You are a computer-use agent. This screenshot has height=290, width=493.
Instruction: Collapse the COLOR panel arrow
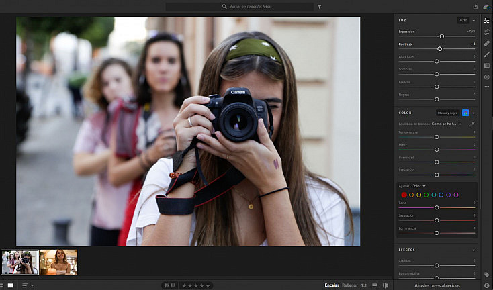(474, 113)
